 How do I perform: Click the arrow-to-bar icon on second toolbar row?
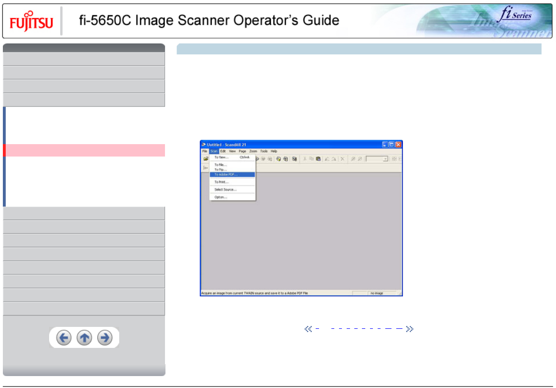point(206,168)
